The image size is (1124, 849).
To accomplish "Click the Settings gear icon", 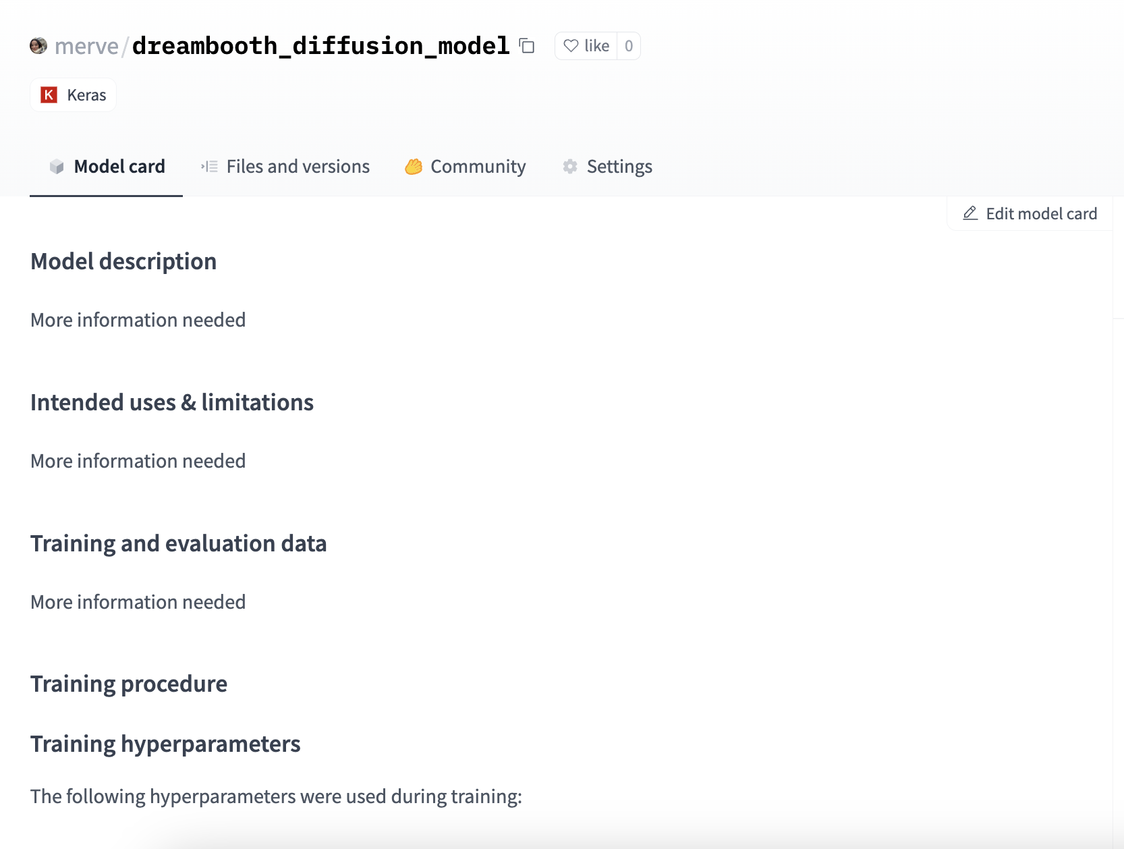I will click(x=570, y=167).
